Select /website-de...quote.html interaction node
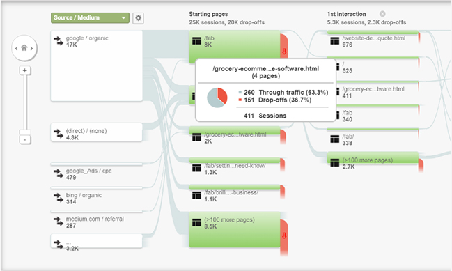452x271 pixels. click(373, 42)
